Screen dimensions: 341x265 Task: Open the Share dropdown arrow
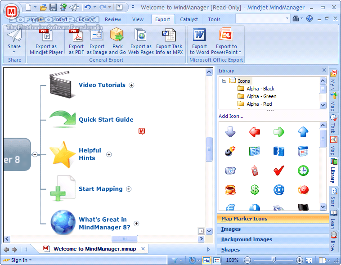coord(14,52)
